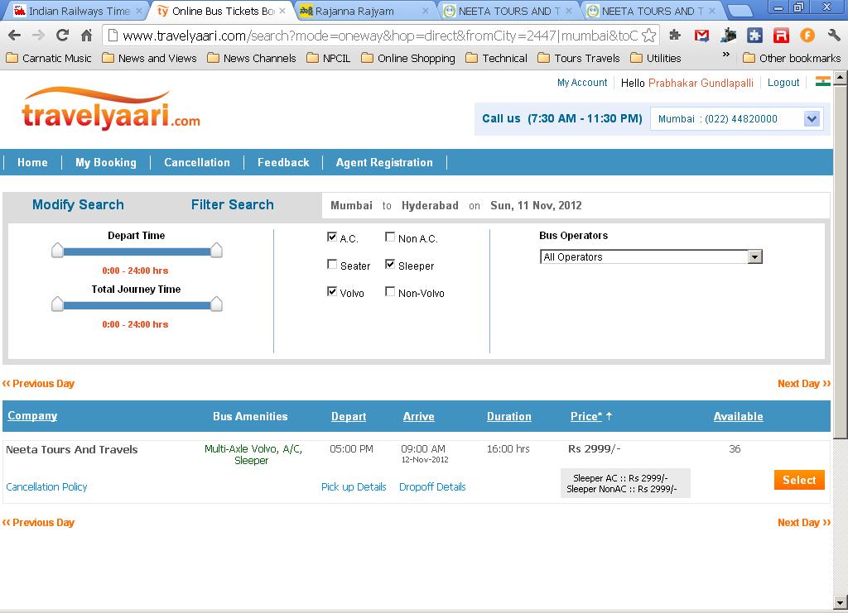
Task: Click the Depart Time slider left handle
Action: pyautogui.click(x=57, y=250)
